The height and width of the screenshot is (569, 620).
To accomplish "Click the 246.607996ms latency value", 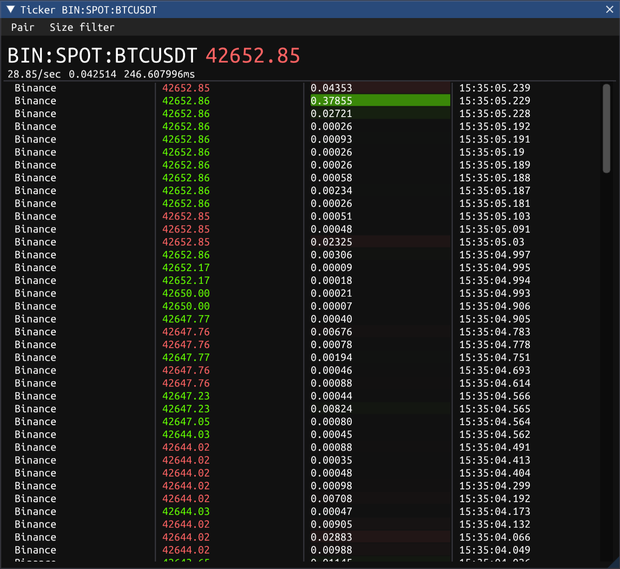I will 159,74.
